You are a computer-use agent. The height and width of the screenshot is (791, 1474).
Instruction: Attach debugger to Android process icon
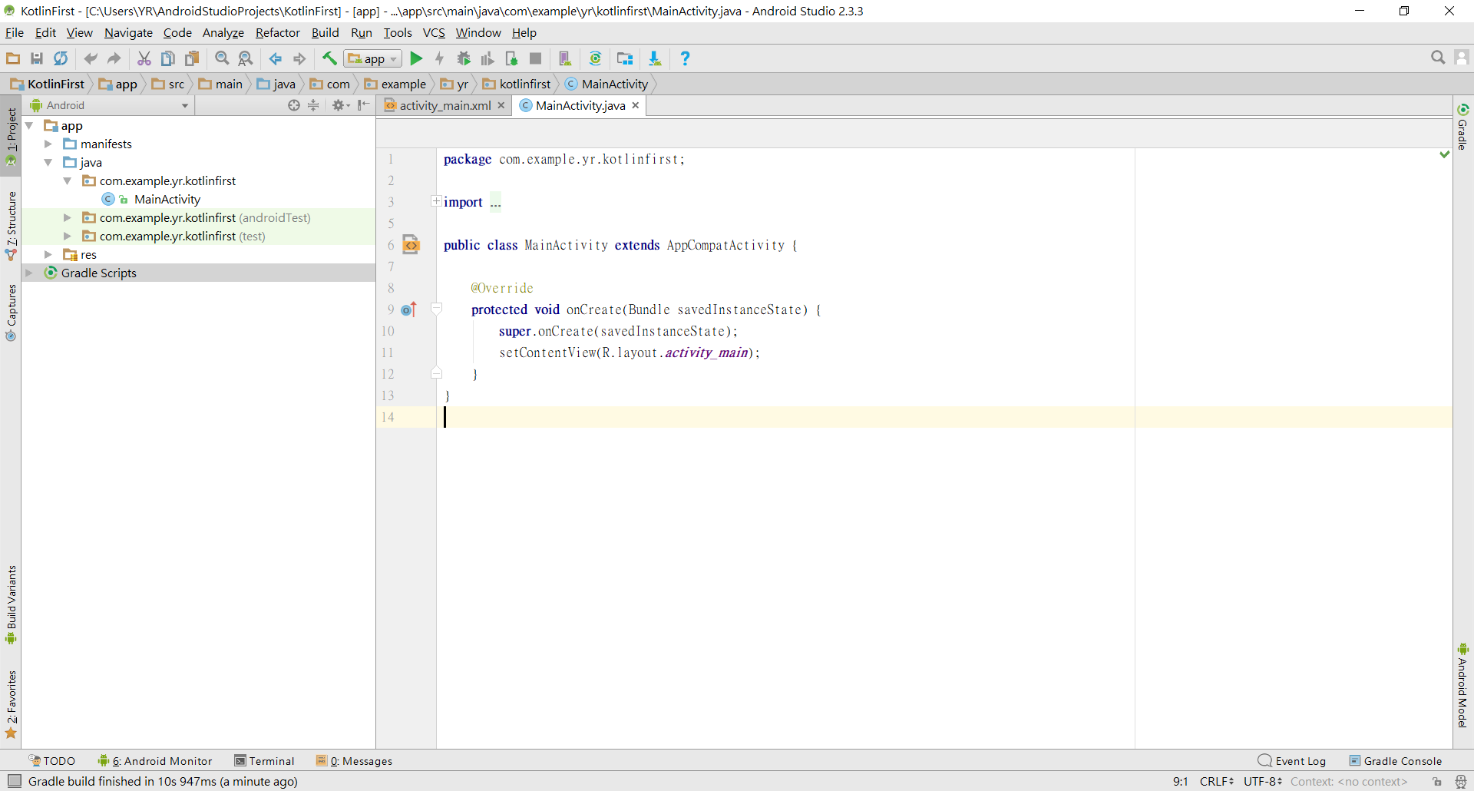tap(511, 58)
